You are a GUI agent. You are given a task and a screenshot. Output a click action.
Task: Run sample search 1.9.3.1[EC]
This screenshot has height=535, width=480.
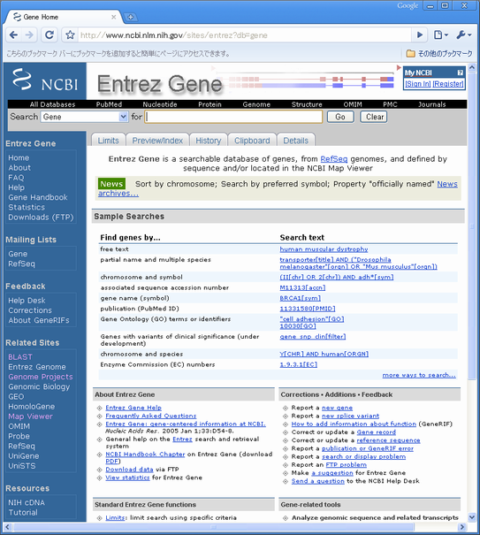[x=299, y=364]
